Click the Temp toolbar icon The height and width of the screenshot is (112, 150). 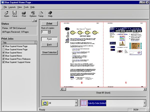tap(41, 13)
